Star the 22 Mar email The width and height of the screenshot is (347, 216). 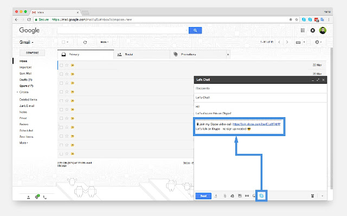coord(67,65)
